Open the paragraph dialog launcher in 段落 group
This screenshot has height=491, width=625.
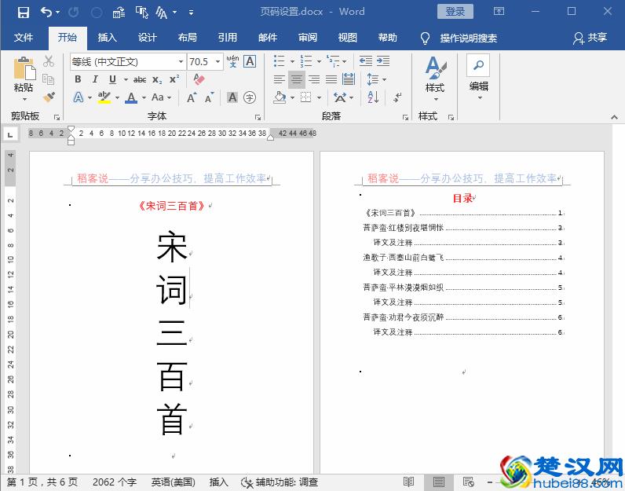point(405,117)
